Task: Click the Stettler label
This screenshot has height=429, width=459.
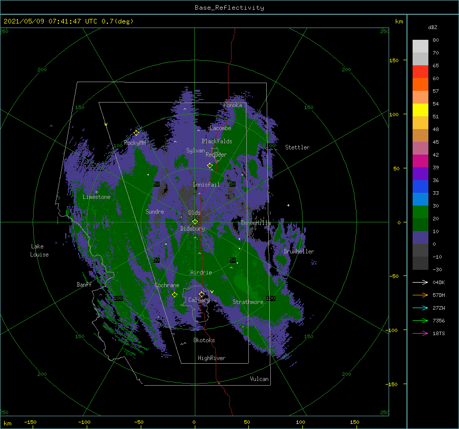Action: click(x=297, y=147)
